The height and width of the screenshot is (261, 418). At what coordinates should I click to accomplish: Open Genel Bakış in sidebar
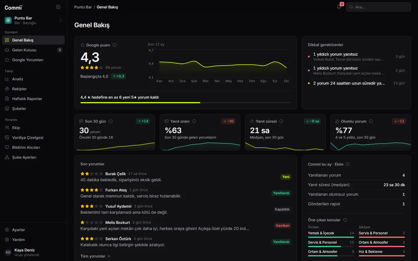[x=33, y=40]
